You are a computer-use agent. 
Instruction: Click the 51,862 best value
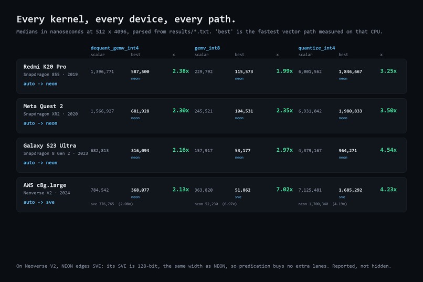coord(242,190)
